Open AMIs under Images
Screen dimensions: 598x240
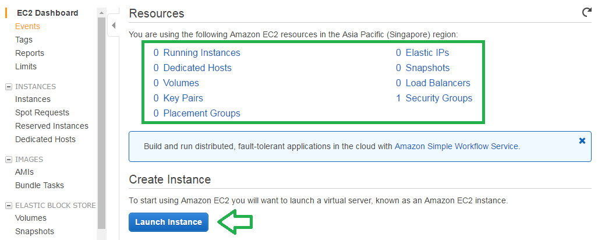[24, 172]
